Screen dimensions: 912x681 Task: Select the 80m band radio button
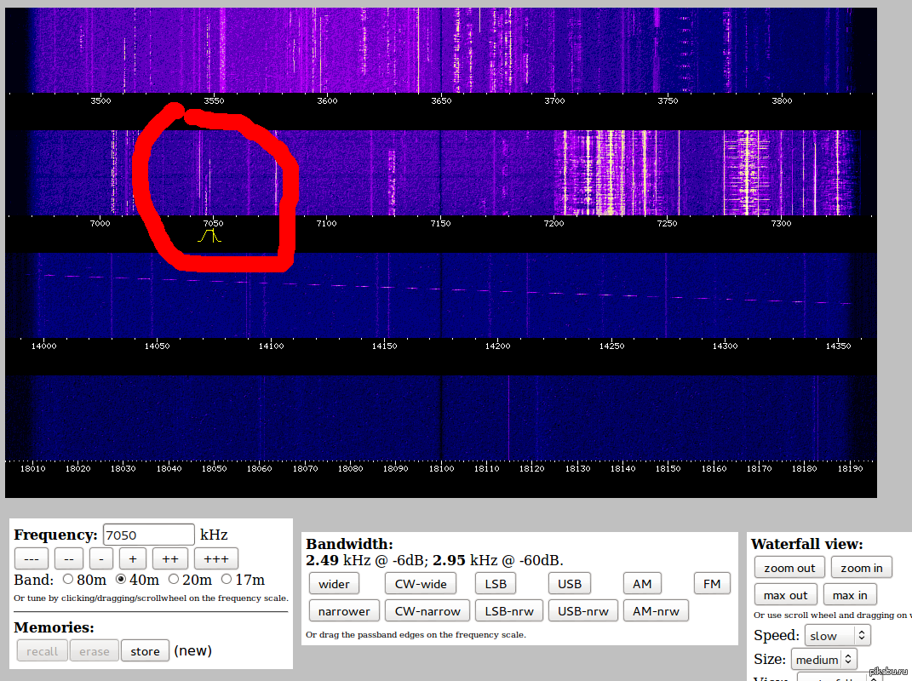click(x=70, y=580)
